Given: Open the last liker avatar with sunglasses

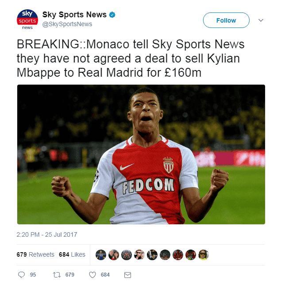Looking at the screenshot, I should click(204, 255).
